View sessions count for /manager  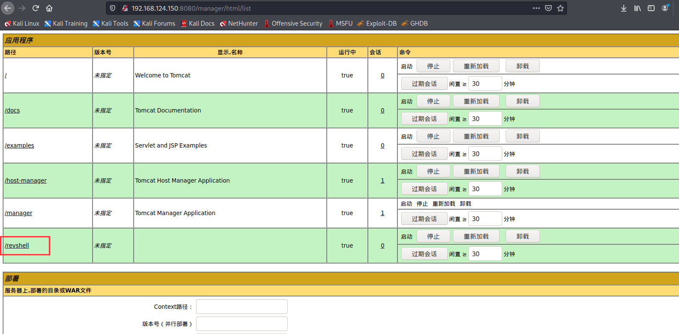(x=382, y=213)
